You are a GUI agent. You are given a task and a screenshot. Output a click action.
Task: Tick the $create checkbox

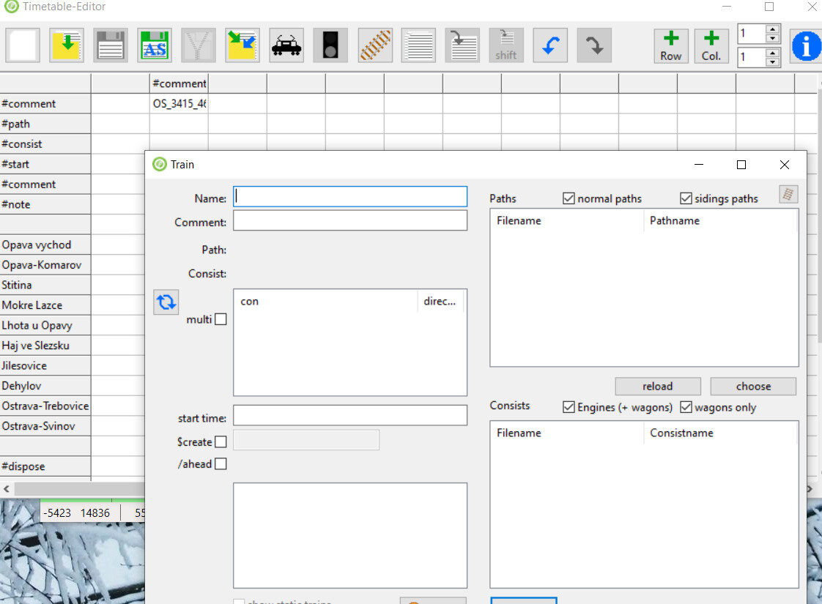[221, 441]
